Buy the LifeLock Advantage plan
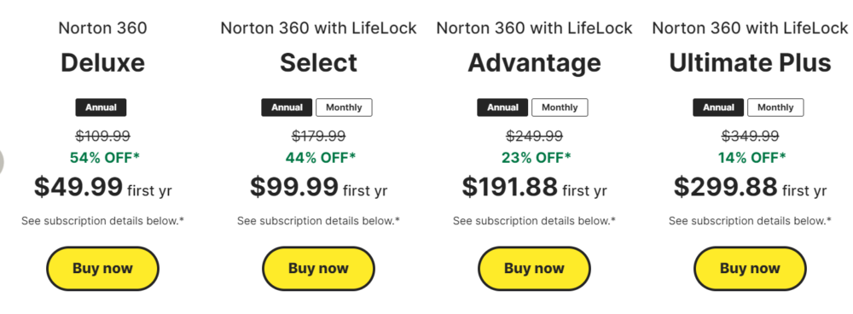853x314 pixels. click(x=534, y=269)
